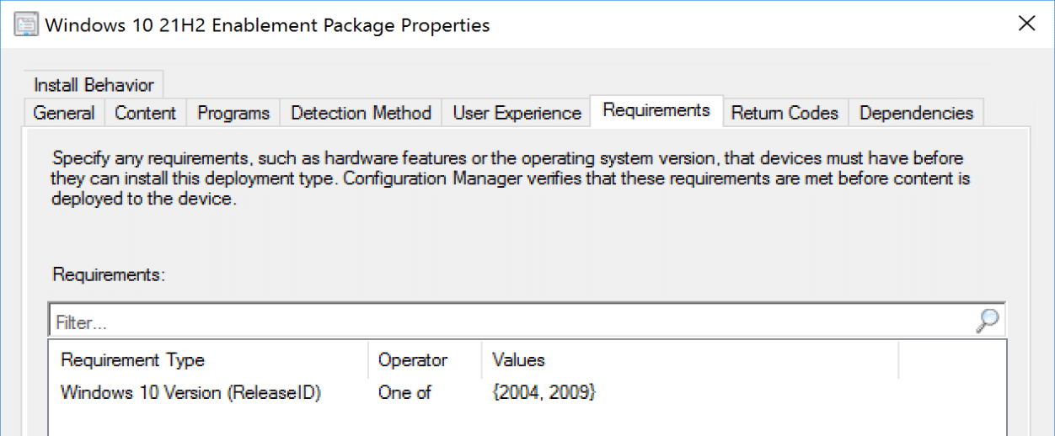The width and height of the screenshot is (1055, 436).
Task: Open the Detection Method tab
Action: (361, 113)
